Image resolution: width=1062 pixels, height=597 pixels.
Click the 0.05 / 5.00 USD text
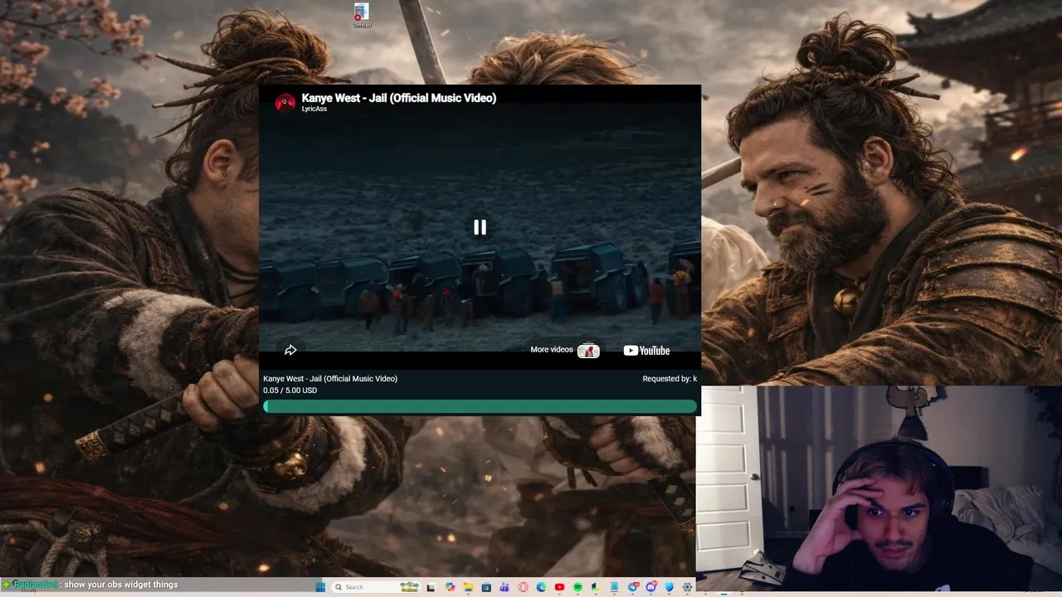click(x=290, y=391)
